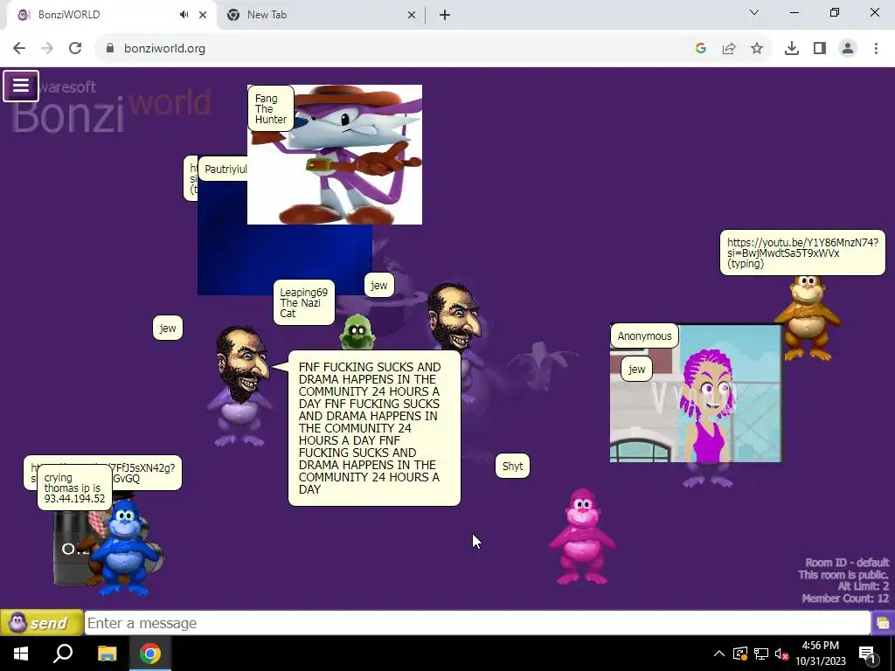Click the Member Count: 12 text
This screenshot has height=671, width=895.
(x=845, y=598)
